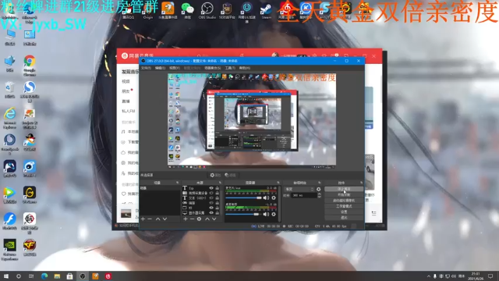Screen dimensions: 499x281
Task: Mute the first audio mixer channel
Action: 266,197
